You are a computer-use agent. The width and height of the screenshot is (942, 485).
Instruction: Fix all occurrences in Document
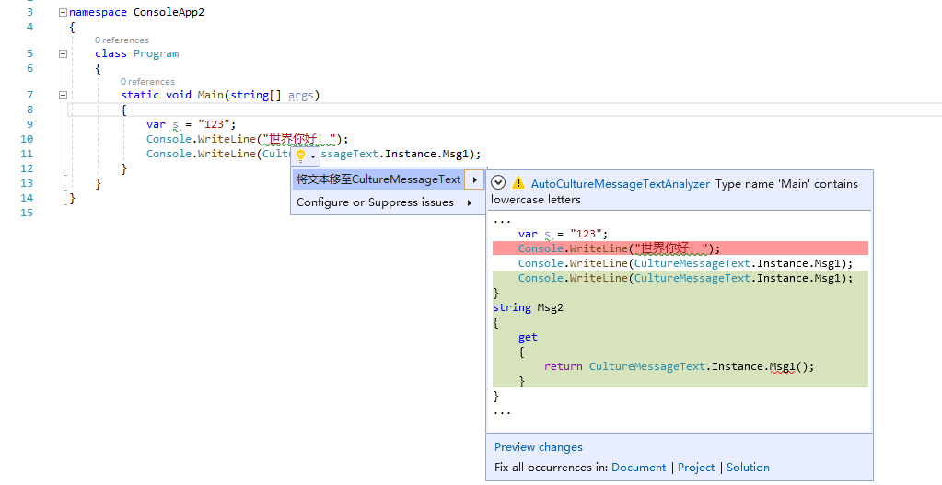point(639,467)
